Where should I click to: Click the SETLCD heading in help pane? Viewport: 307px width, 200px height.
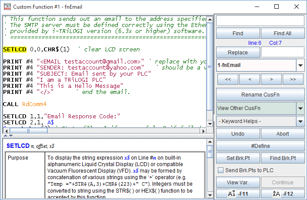coord(18,146)
